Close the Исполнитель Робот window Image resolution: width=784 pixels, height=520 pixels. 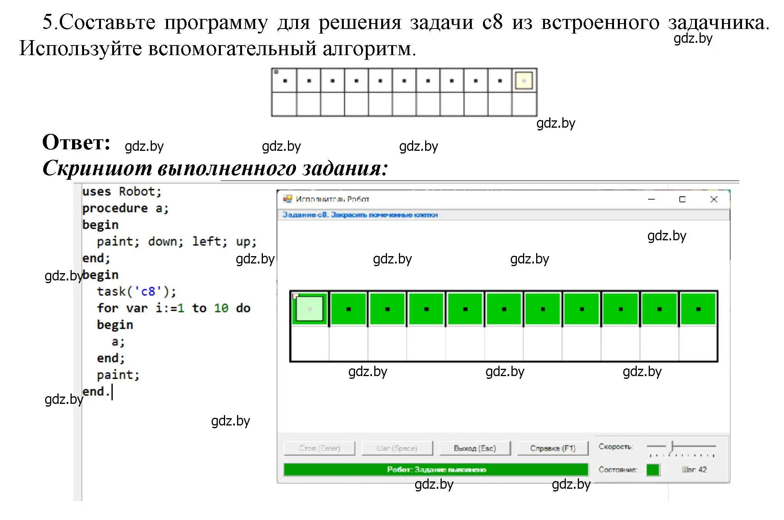[x=714, y=199]
